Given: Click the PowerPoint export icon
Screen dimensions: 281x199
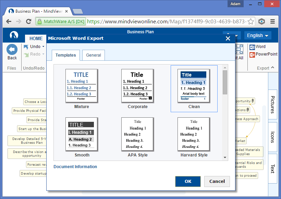Looking at the screenshot, I should pos(252,55).
